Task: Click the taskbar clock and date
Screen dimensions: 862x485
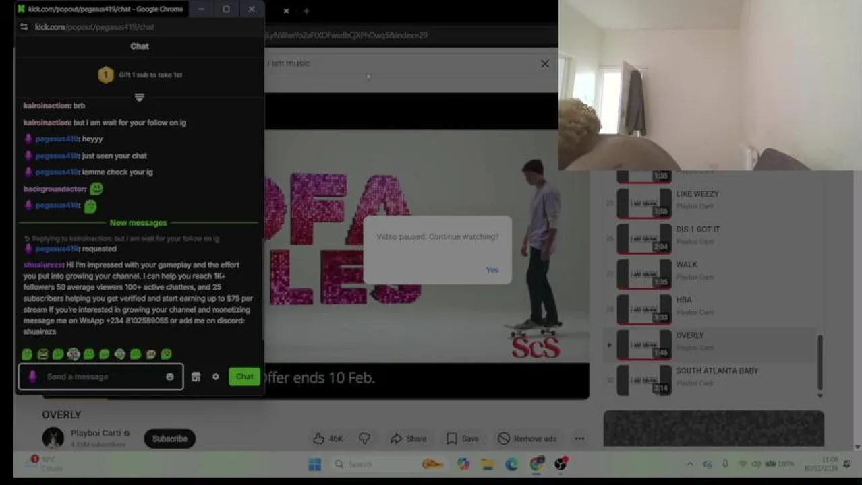Action: 821,464
